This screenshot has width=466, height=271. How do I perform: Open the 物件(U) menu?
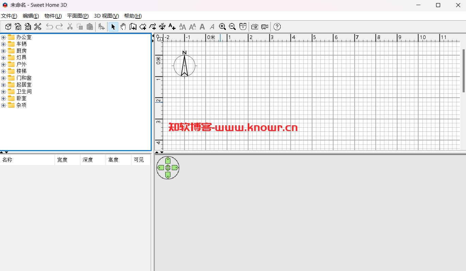coord(53,16)
